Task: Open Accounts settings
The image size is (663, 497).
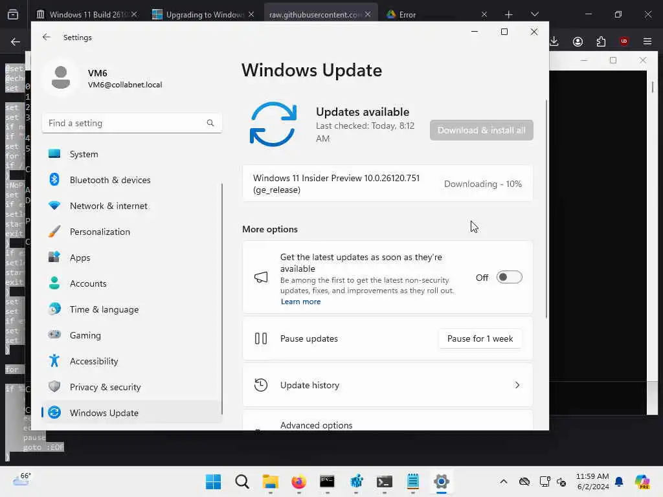Action: [x=132, y=283]
